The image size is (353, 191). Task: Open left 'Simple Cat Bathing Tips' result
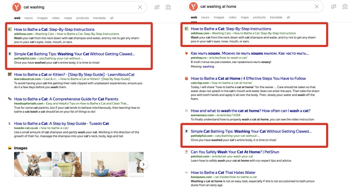pos(74,54)
